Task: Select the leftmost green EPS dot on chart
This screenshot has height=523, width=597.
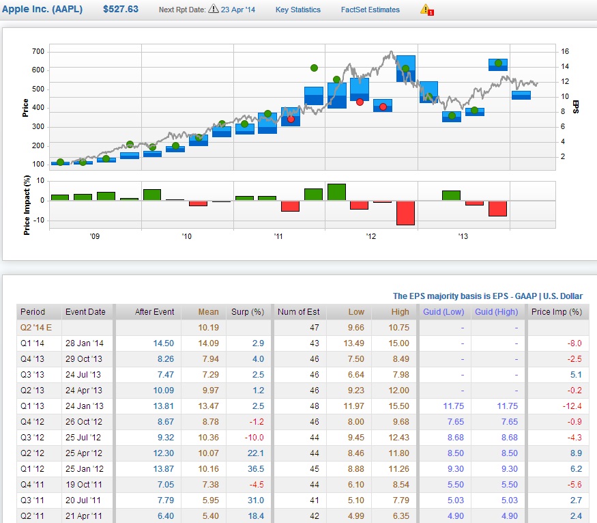Action: pos(60,162)
